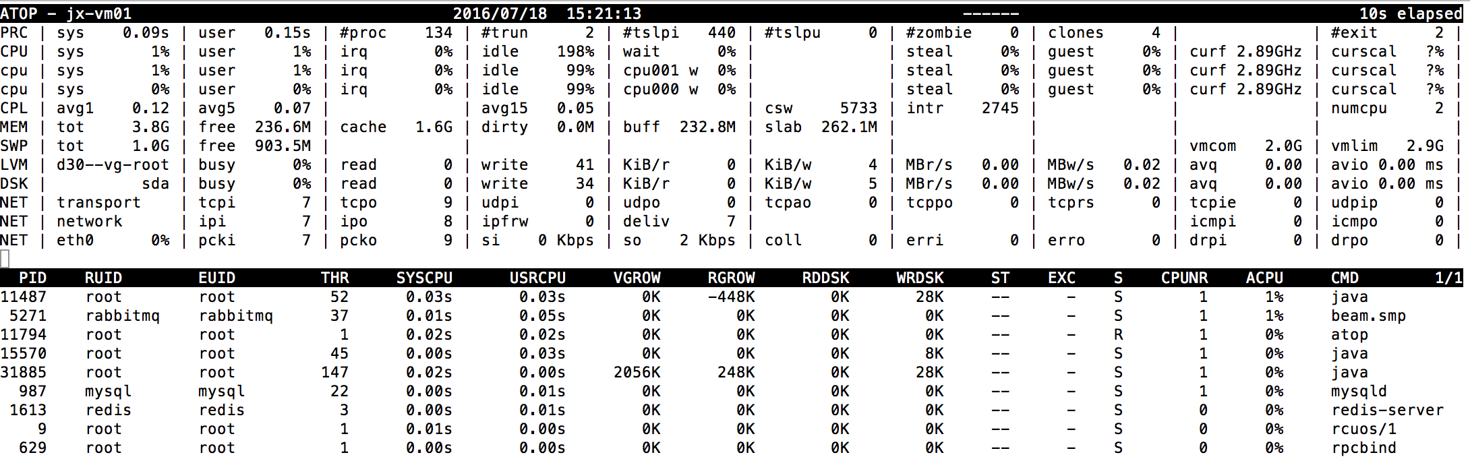Click the swap free value 903.5M
This screenshot has height=457, width=1470.
click(x=283, y=146)
